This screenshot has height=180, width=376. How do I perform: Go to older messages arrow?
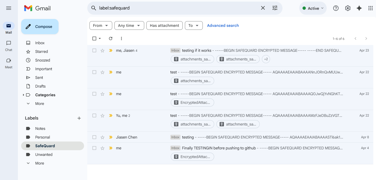(x=366, y=38)
